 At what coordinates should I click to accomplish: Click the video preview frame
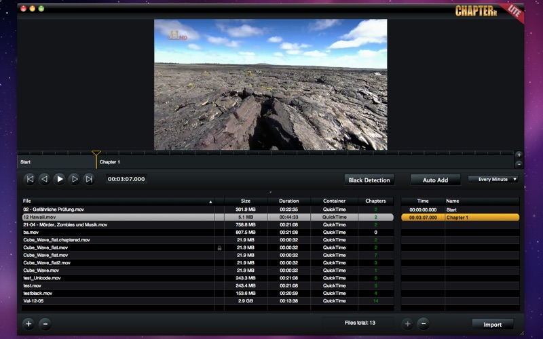(270, 84)
